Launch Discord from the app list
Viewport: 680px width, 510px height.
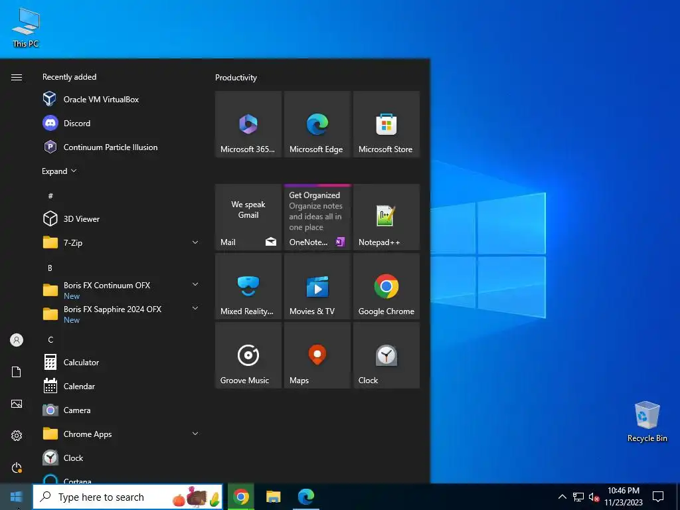point(122,123)
